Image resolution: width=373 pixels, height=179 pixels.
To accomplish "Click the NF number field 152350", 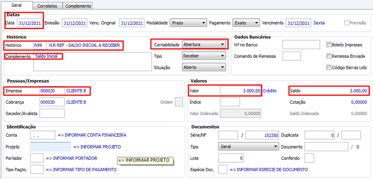I will (x=262, y=135).
